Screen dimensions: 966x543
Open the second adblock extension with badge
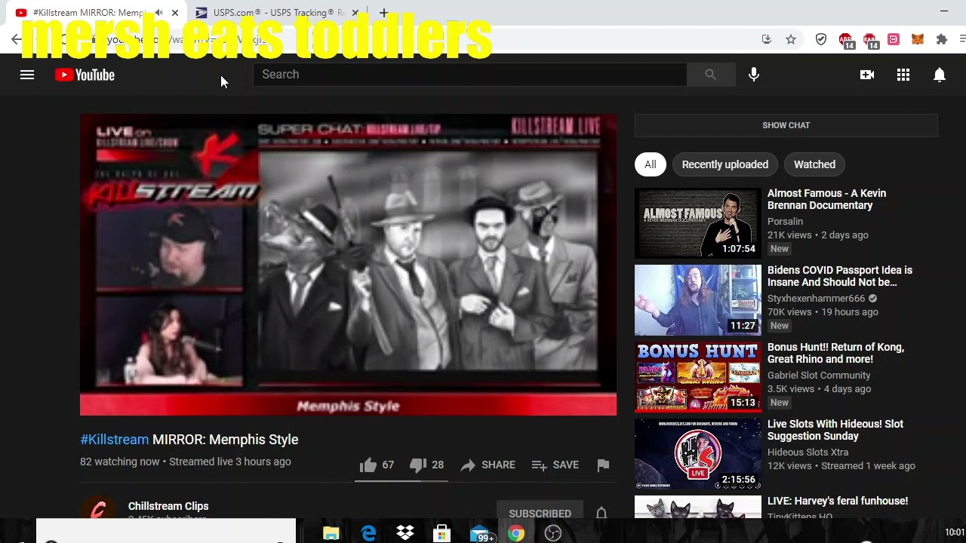point(870,40)
